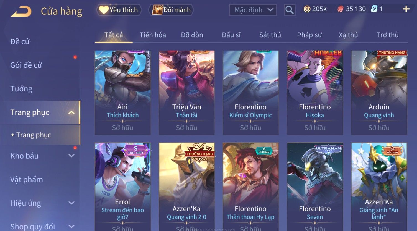The height and width of the screenshot is (231, 417).
Task: Open Tướng in the sidebar
Action: pos(21,89)
